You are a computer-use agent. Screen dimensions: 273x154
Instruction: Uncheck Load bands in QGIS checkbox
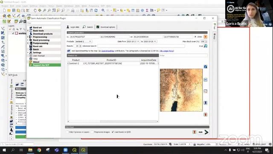(x=113, y=132)
